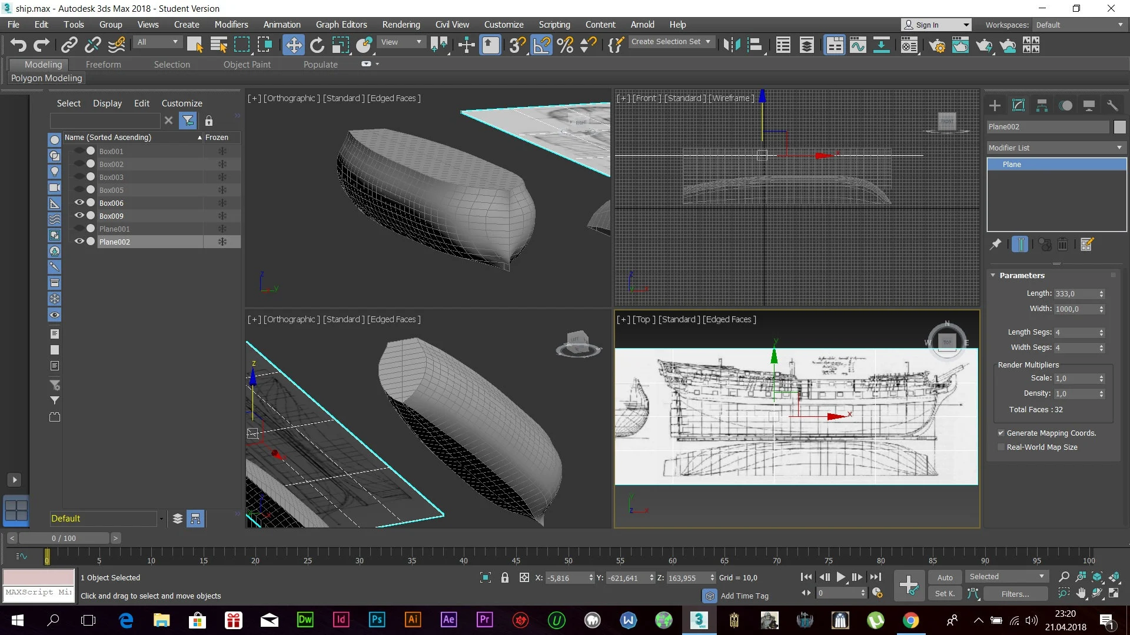Open the Graph Editors menu

coord(341,25)
